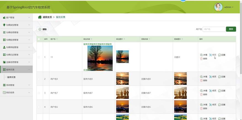Expand 车辆信息管理 with its chevron
This screenshot has height=120, width=242.
coord(29,32)
